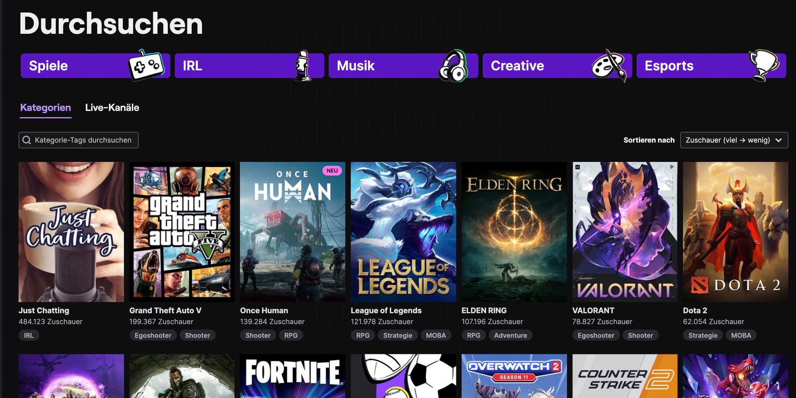This screenshot has width=796, height=398.
Task: Click the Dota 2 title link
Action: [695, 311]
